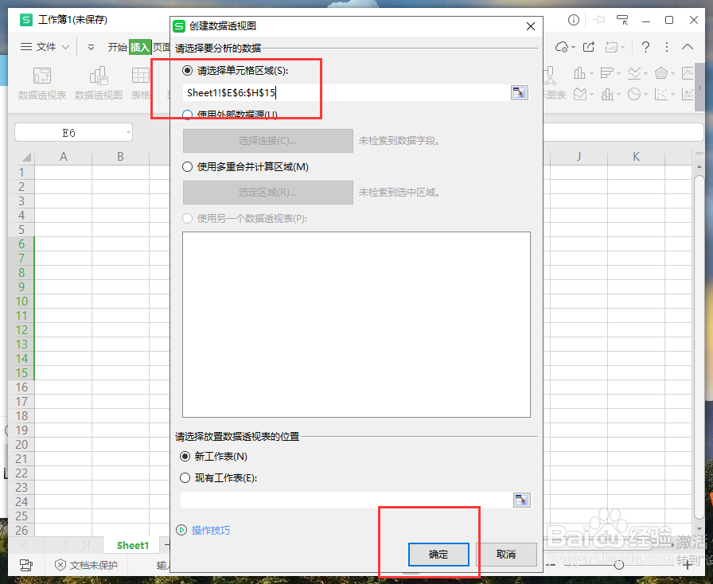Click the first sheet navigation arrow
Image resolution: width=713 pixels, height=584 pixels.
[x=25, y=545]
